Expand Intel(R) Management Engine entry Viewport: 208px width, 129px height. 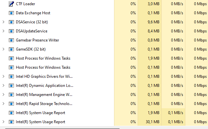point(4,95)
